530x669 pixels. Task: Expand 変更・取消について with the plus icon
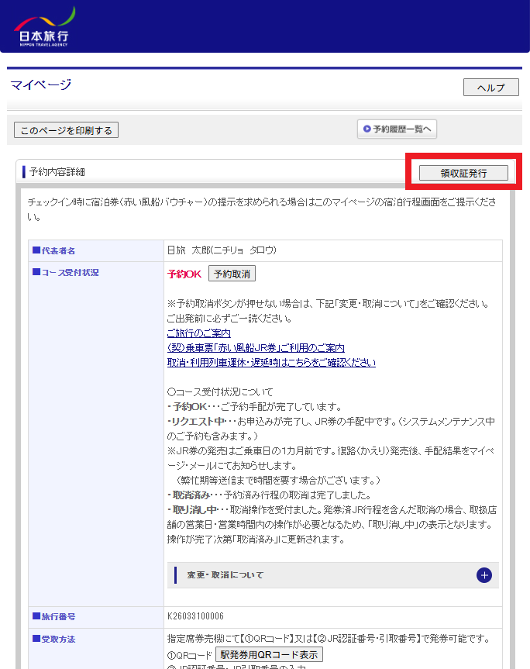click(x=484, y=575)
